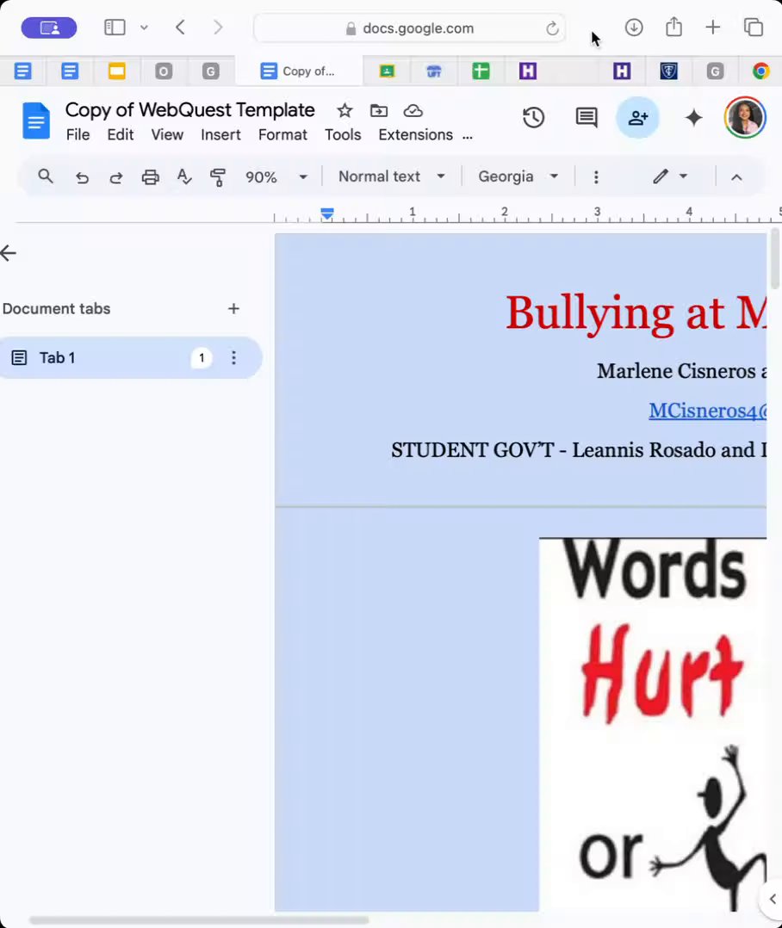This screenshot has width=782, height=928.
Task: Open the comments panel icon
Action: 586,118
